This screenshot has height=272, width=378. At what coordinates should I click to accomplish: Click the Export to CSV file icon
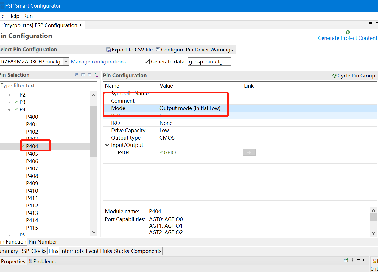pyautogui.click(x=108, y=50)
